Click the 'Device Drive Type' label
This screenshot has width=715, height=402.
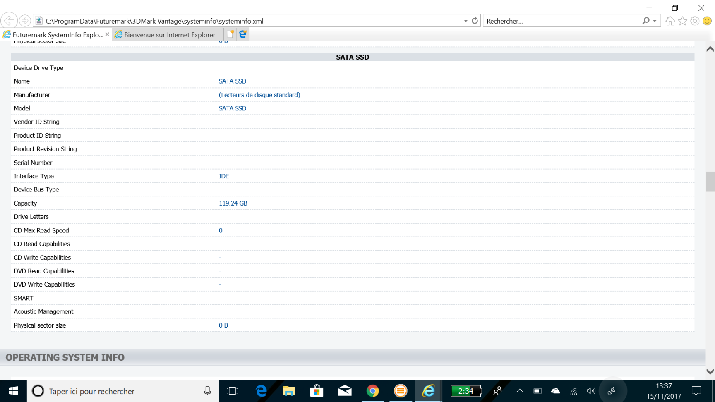point(38,68)
